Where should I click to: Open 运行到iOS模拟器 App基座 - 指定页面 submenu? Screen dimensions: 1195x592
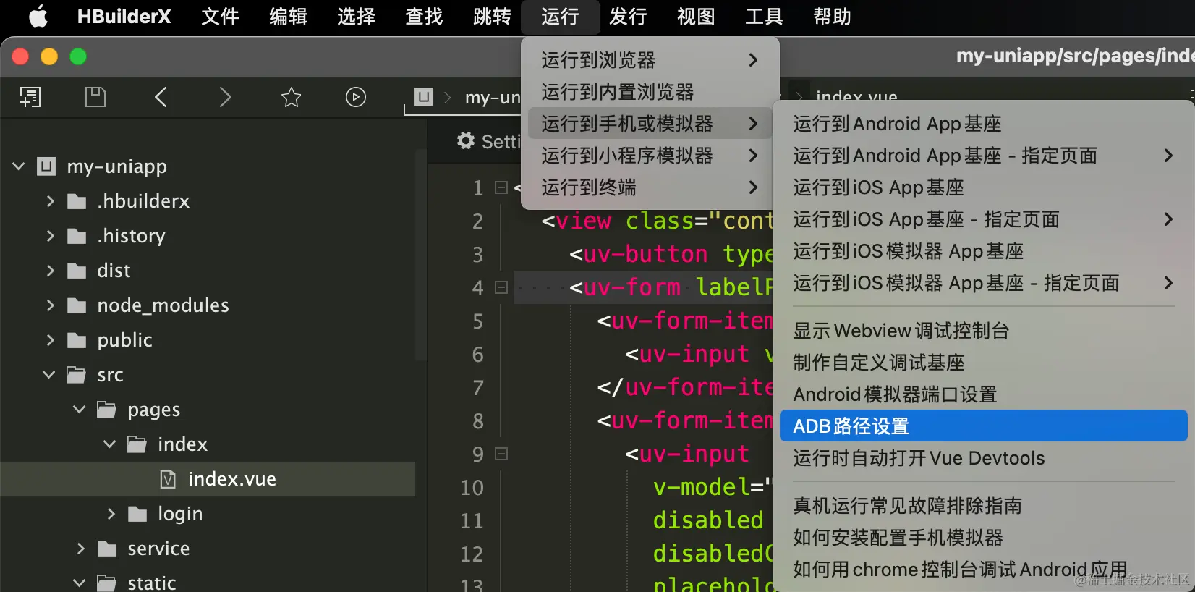click(984, 283)
